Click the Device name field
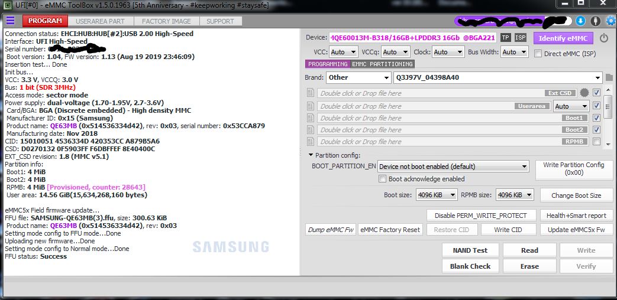 point(413,38)
